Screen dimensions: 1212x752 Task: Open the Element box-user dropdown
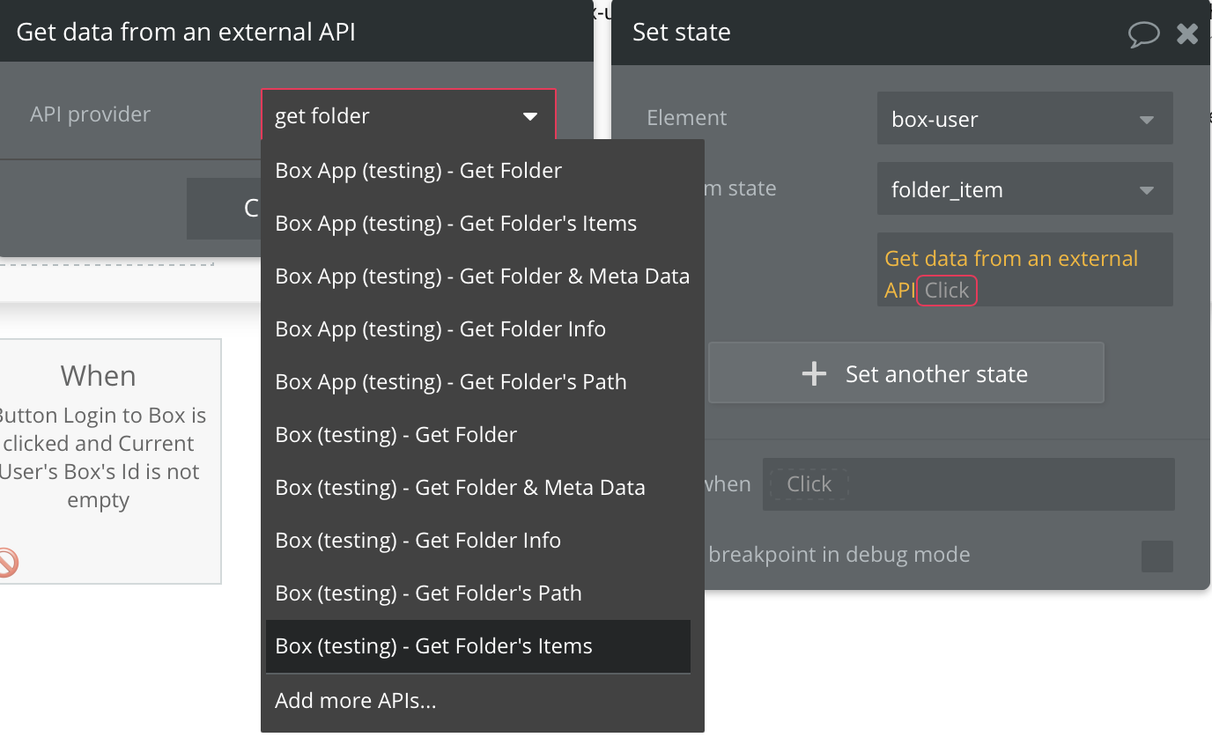tap(1024, 118)
